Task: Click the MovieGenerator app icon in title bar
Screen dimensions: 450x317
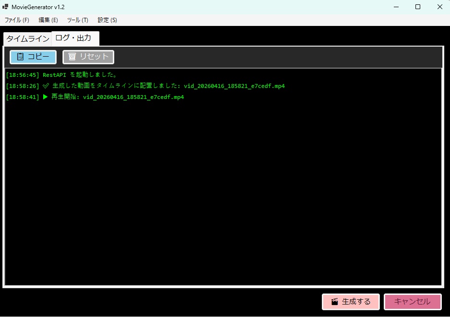Action: point(5,7)
